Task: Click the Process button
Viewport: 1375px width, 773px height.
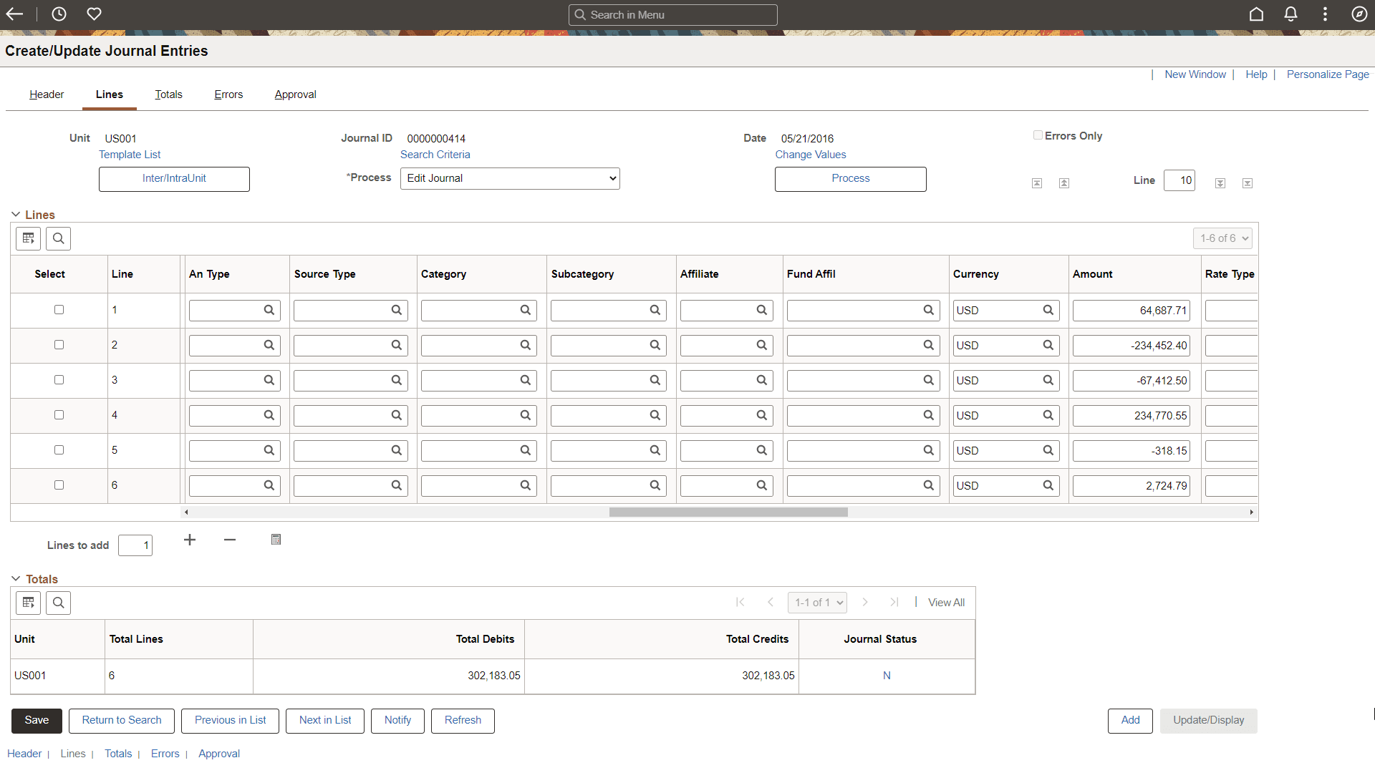Action: 851,179
